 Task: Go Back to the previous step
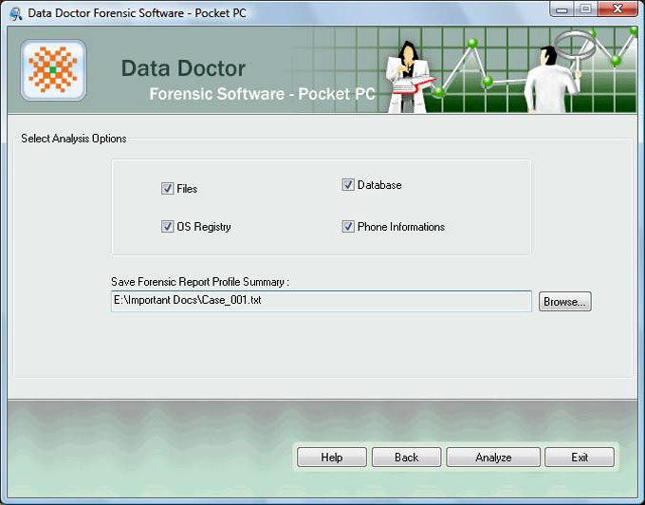406,458
